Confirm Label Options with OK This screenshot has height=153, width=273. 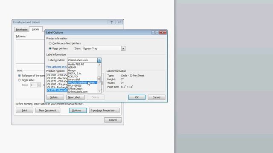coord(137,97)
